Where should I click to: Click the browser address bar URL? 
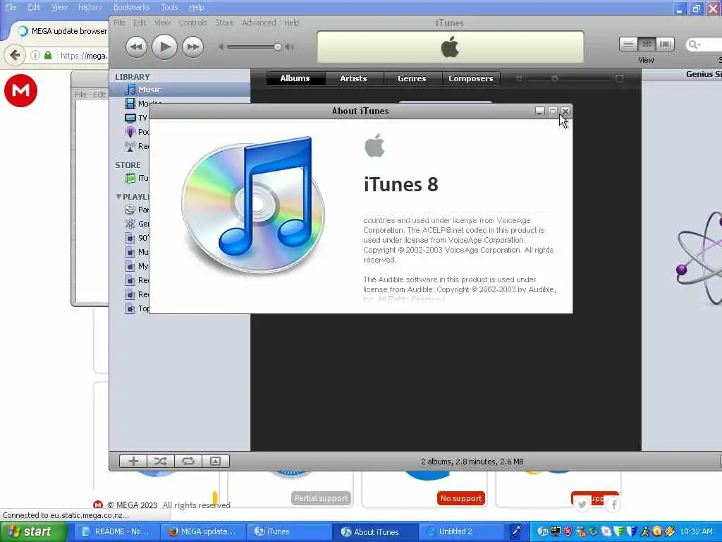83,56
